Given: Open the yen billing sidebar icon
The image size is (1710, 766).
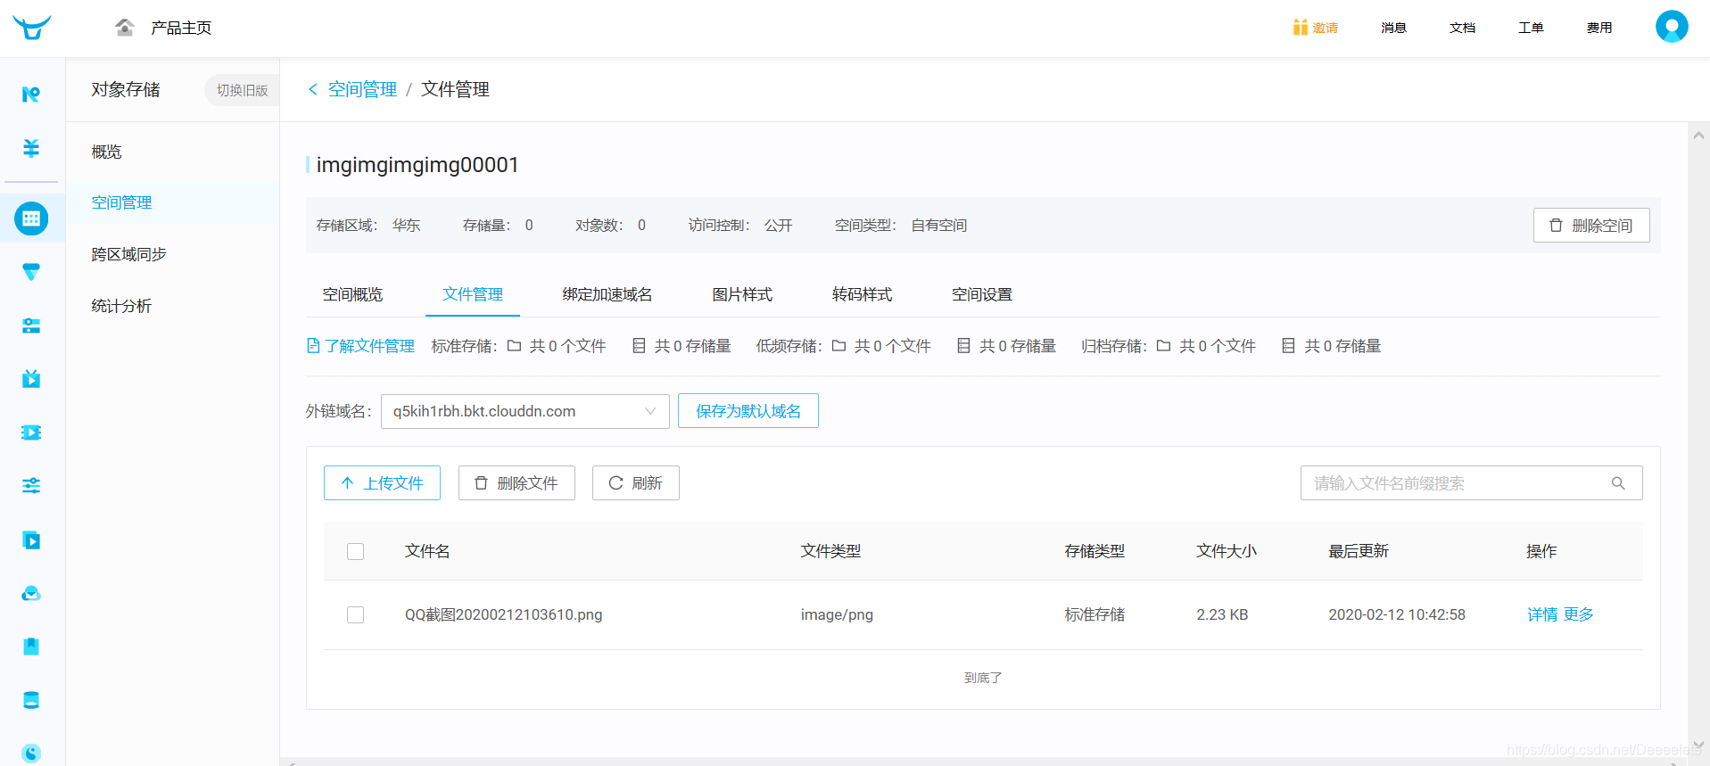Looking at the screenshot, I should click(x=31, y=148).
